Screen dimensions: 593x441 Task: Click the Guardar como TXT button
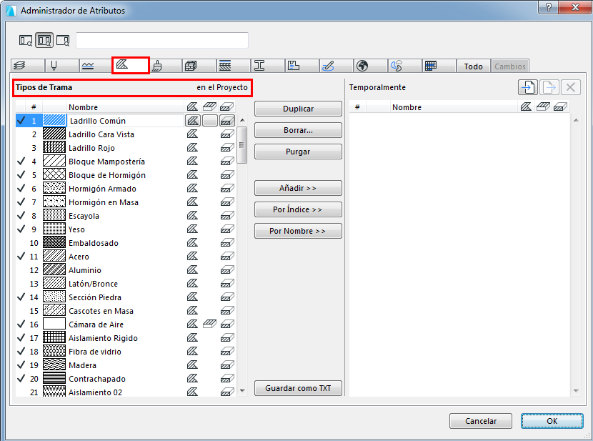coord(298,388)
